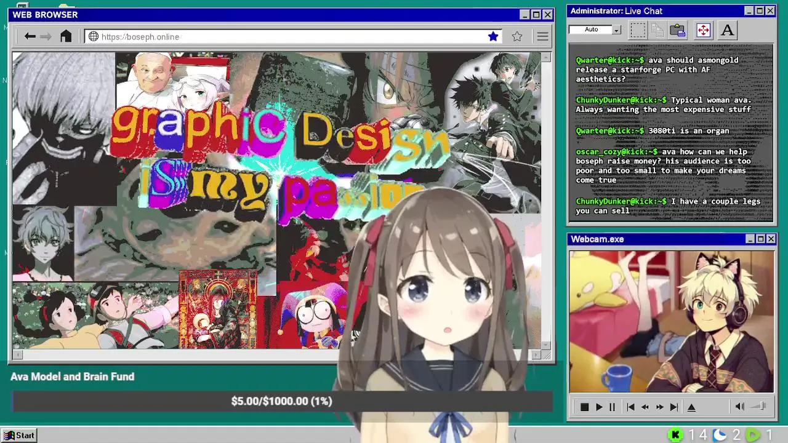Close the Webcam.exe window
The width and height of the screenshot is (788, 443).
[x=771, y=239]
